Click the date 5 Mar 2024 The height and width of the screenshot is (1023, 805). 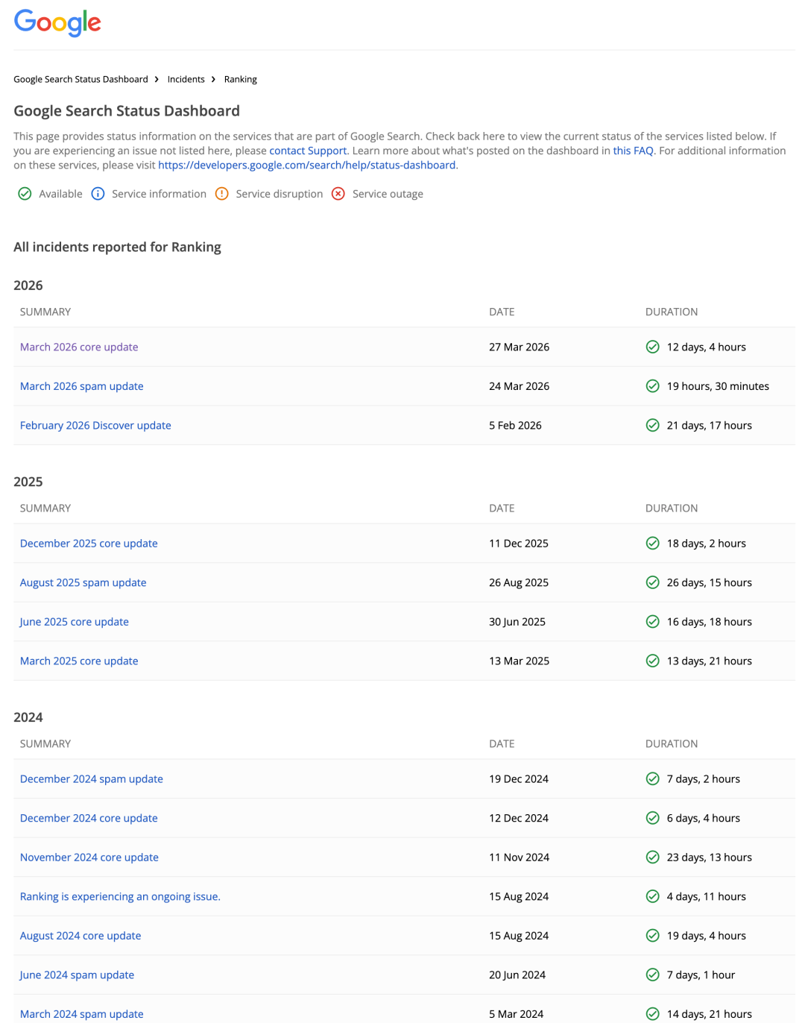click(516, 1014)
